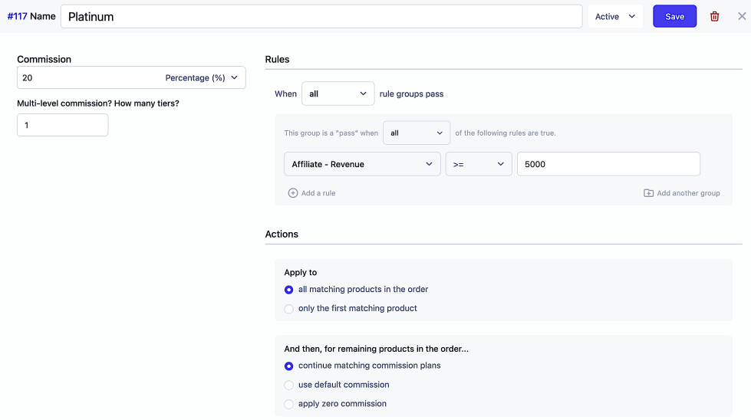The height and width of the screenshot is (420, 751).
Task: Click the Platinum name input field
Action: [x=321, y=17]
